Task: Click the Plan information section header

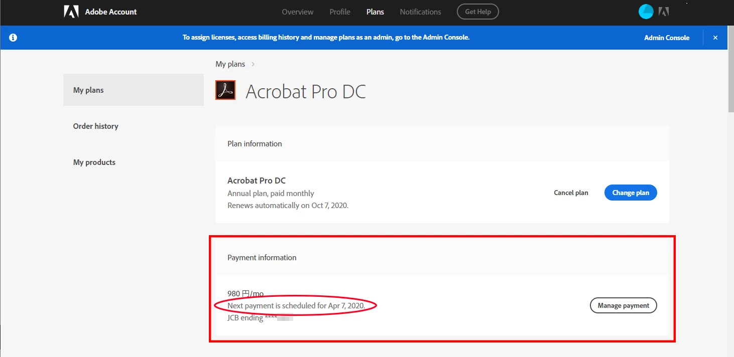Action: coord(442,143)
